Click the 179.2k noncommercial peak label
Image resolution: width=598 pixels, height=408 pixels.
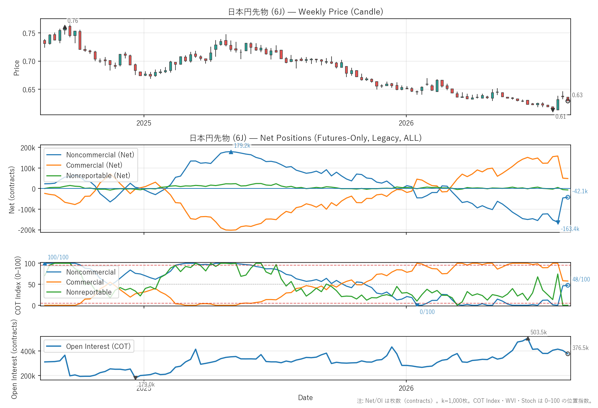(242, 146)
